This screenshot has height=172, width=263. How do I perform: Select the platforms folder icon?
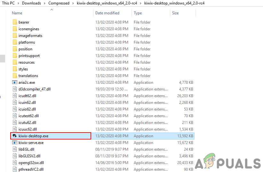15,42
